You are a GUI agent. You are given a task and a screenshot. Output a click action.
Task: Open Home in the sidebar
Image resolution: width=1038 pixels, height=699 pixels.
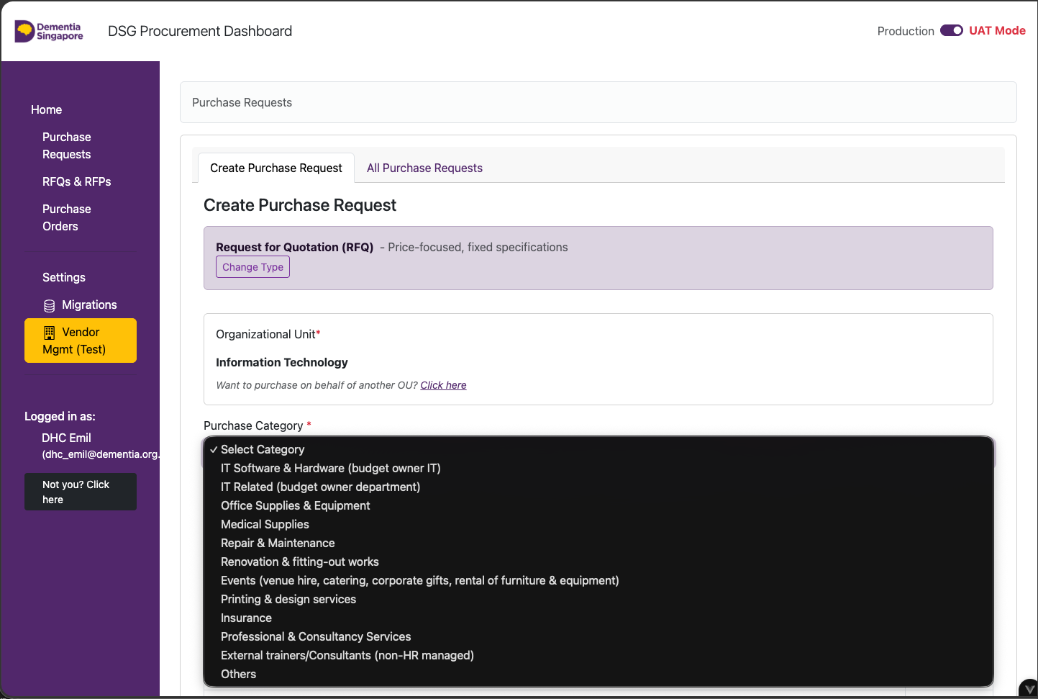point(46,109)
